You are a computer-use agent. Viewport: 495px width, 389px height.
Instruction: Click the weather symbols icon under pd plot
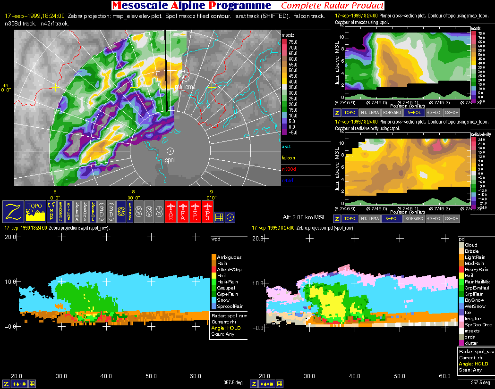click(267, 384)
